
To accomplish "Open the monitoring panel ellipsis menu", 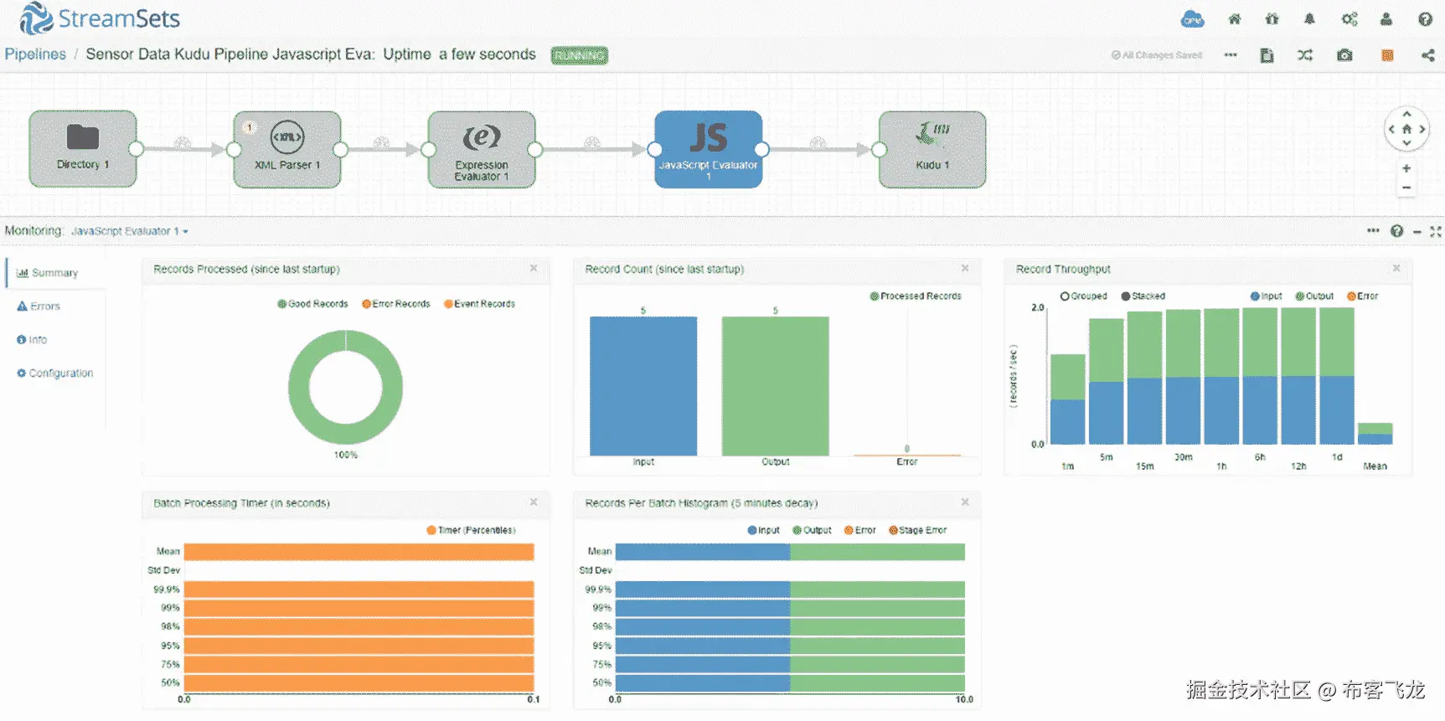I will pyautogui.click(x=1373, y=231).
